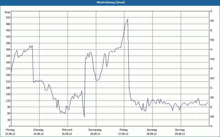
Task: Click the "Mittwoch" day label
Action: [67, 130]
